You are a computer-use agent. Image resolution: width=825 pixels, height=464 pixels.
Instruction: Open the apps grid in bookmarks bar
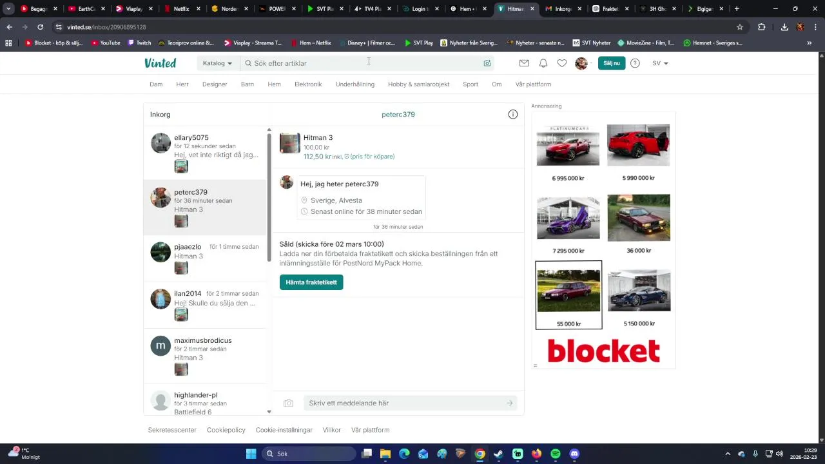point(8,43)
